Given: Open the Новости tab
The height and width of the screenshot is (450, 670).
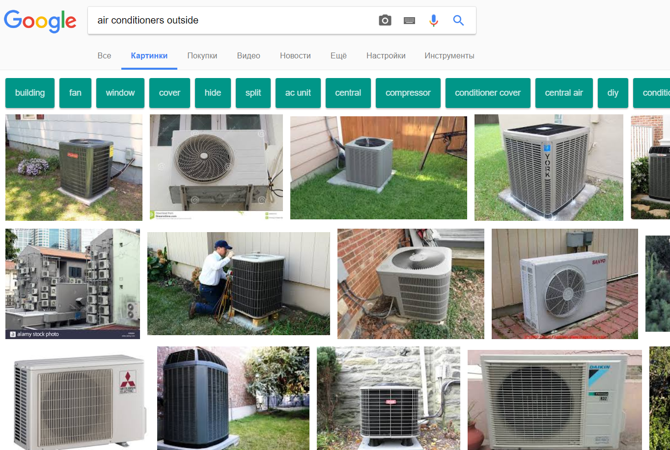Looking at the screenshot, I should click(295, 55).
